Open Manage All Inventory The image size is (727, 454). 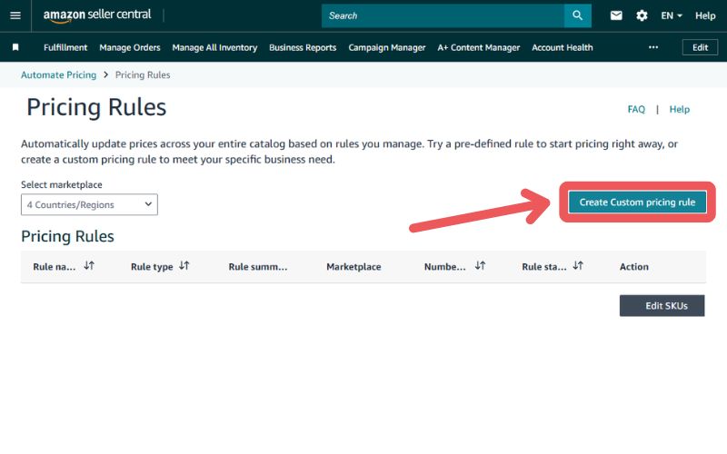[x=214, y=47]
